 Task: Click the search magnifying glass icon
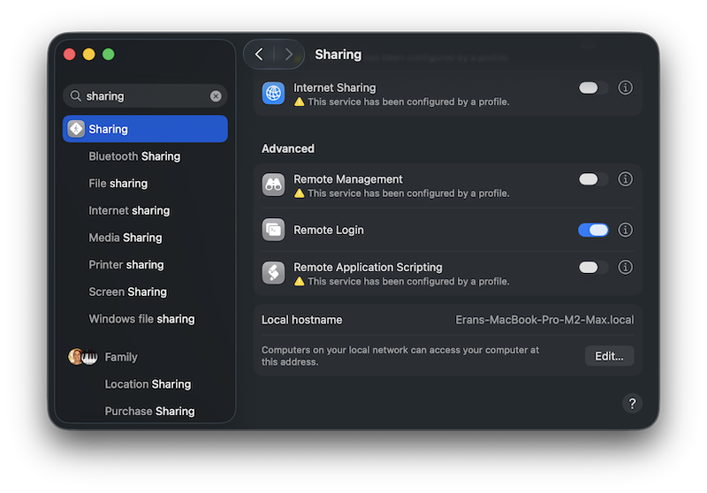[75, 96]
